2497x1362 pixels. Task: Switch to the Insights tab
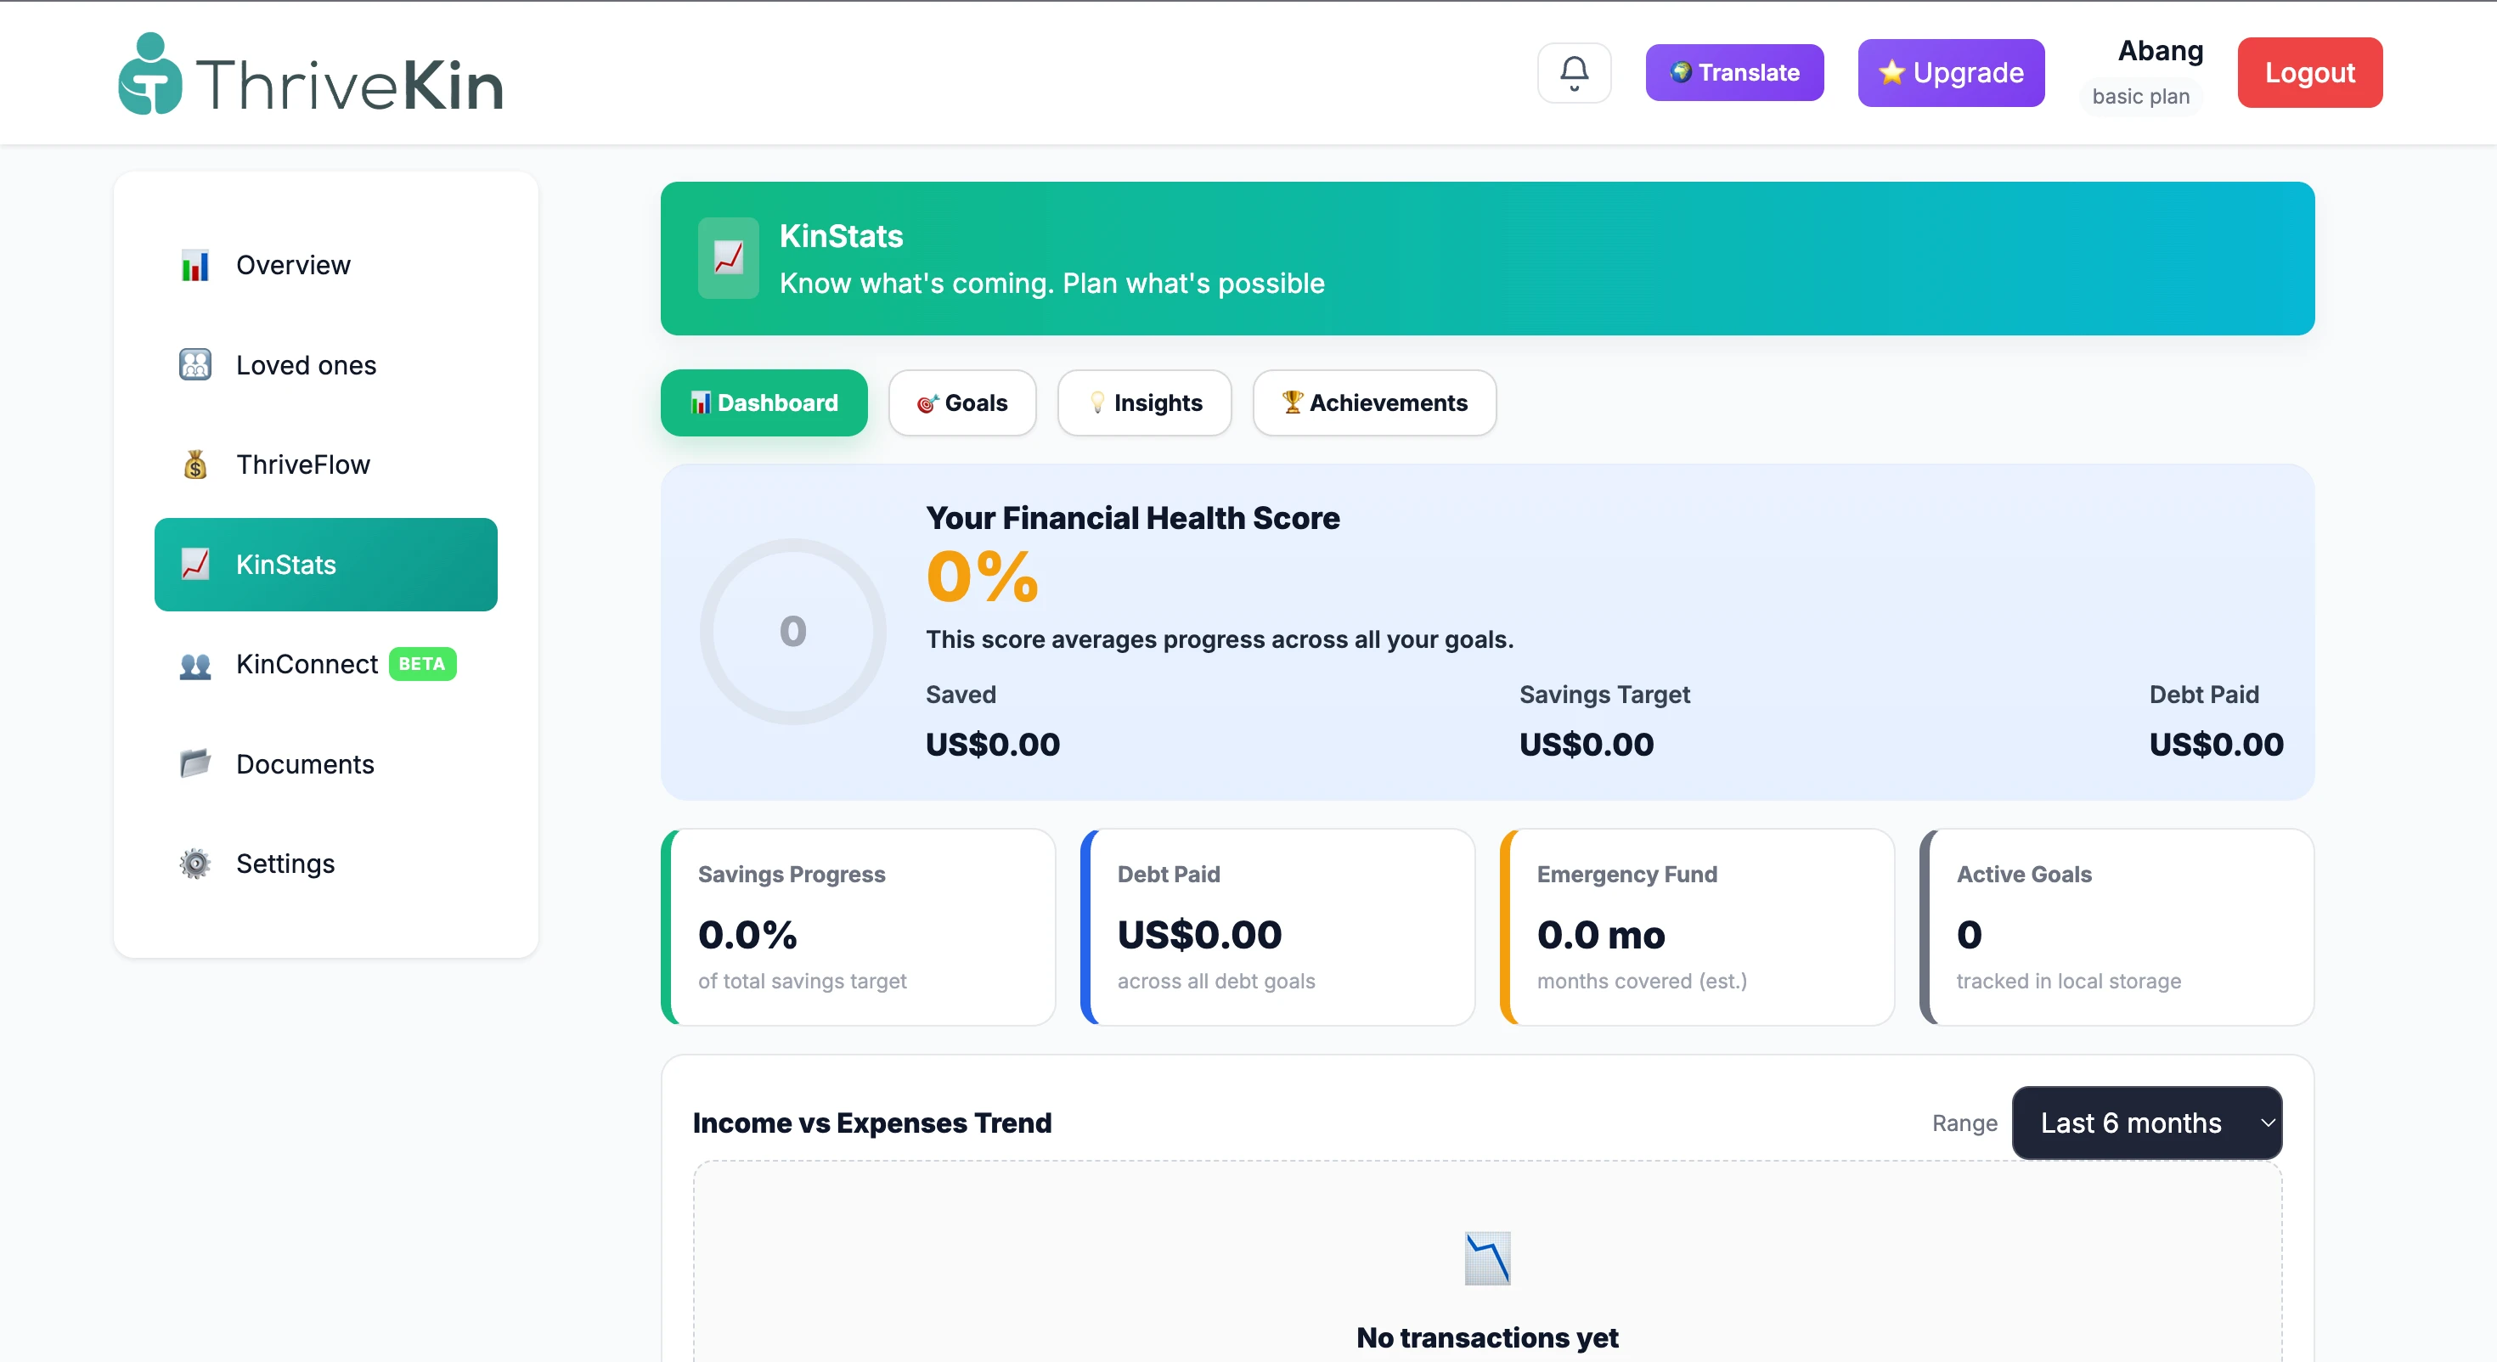click(1144, 402)
